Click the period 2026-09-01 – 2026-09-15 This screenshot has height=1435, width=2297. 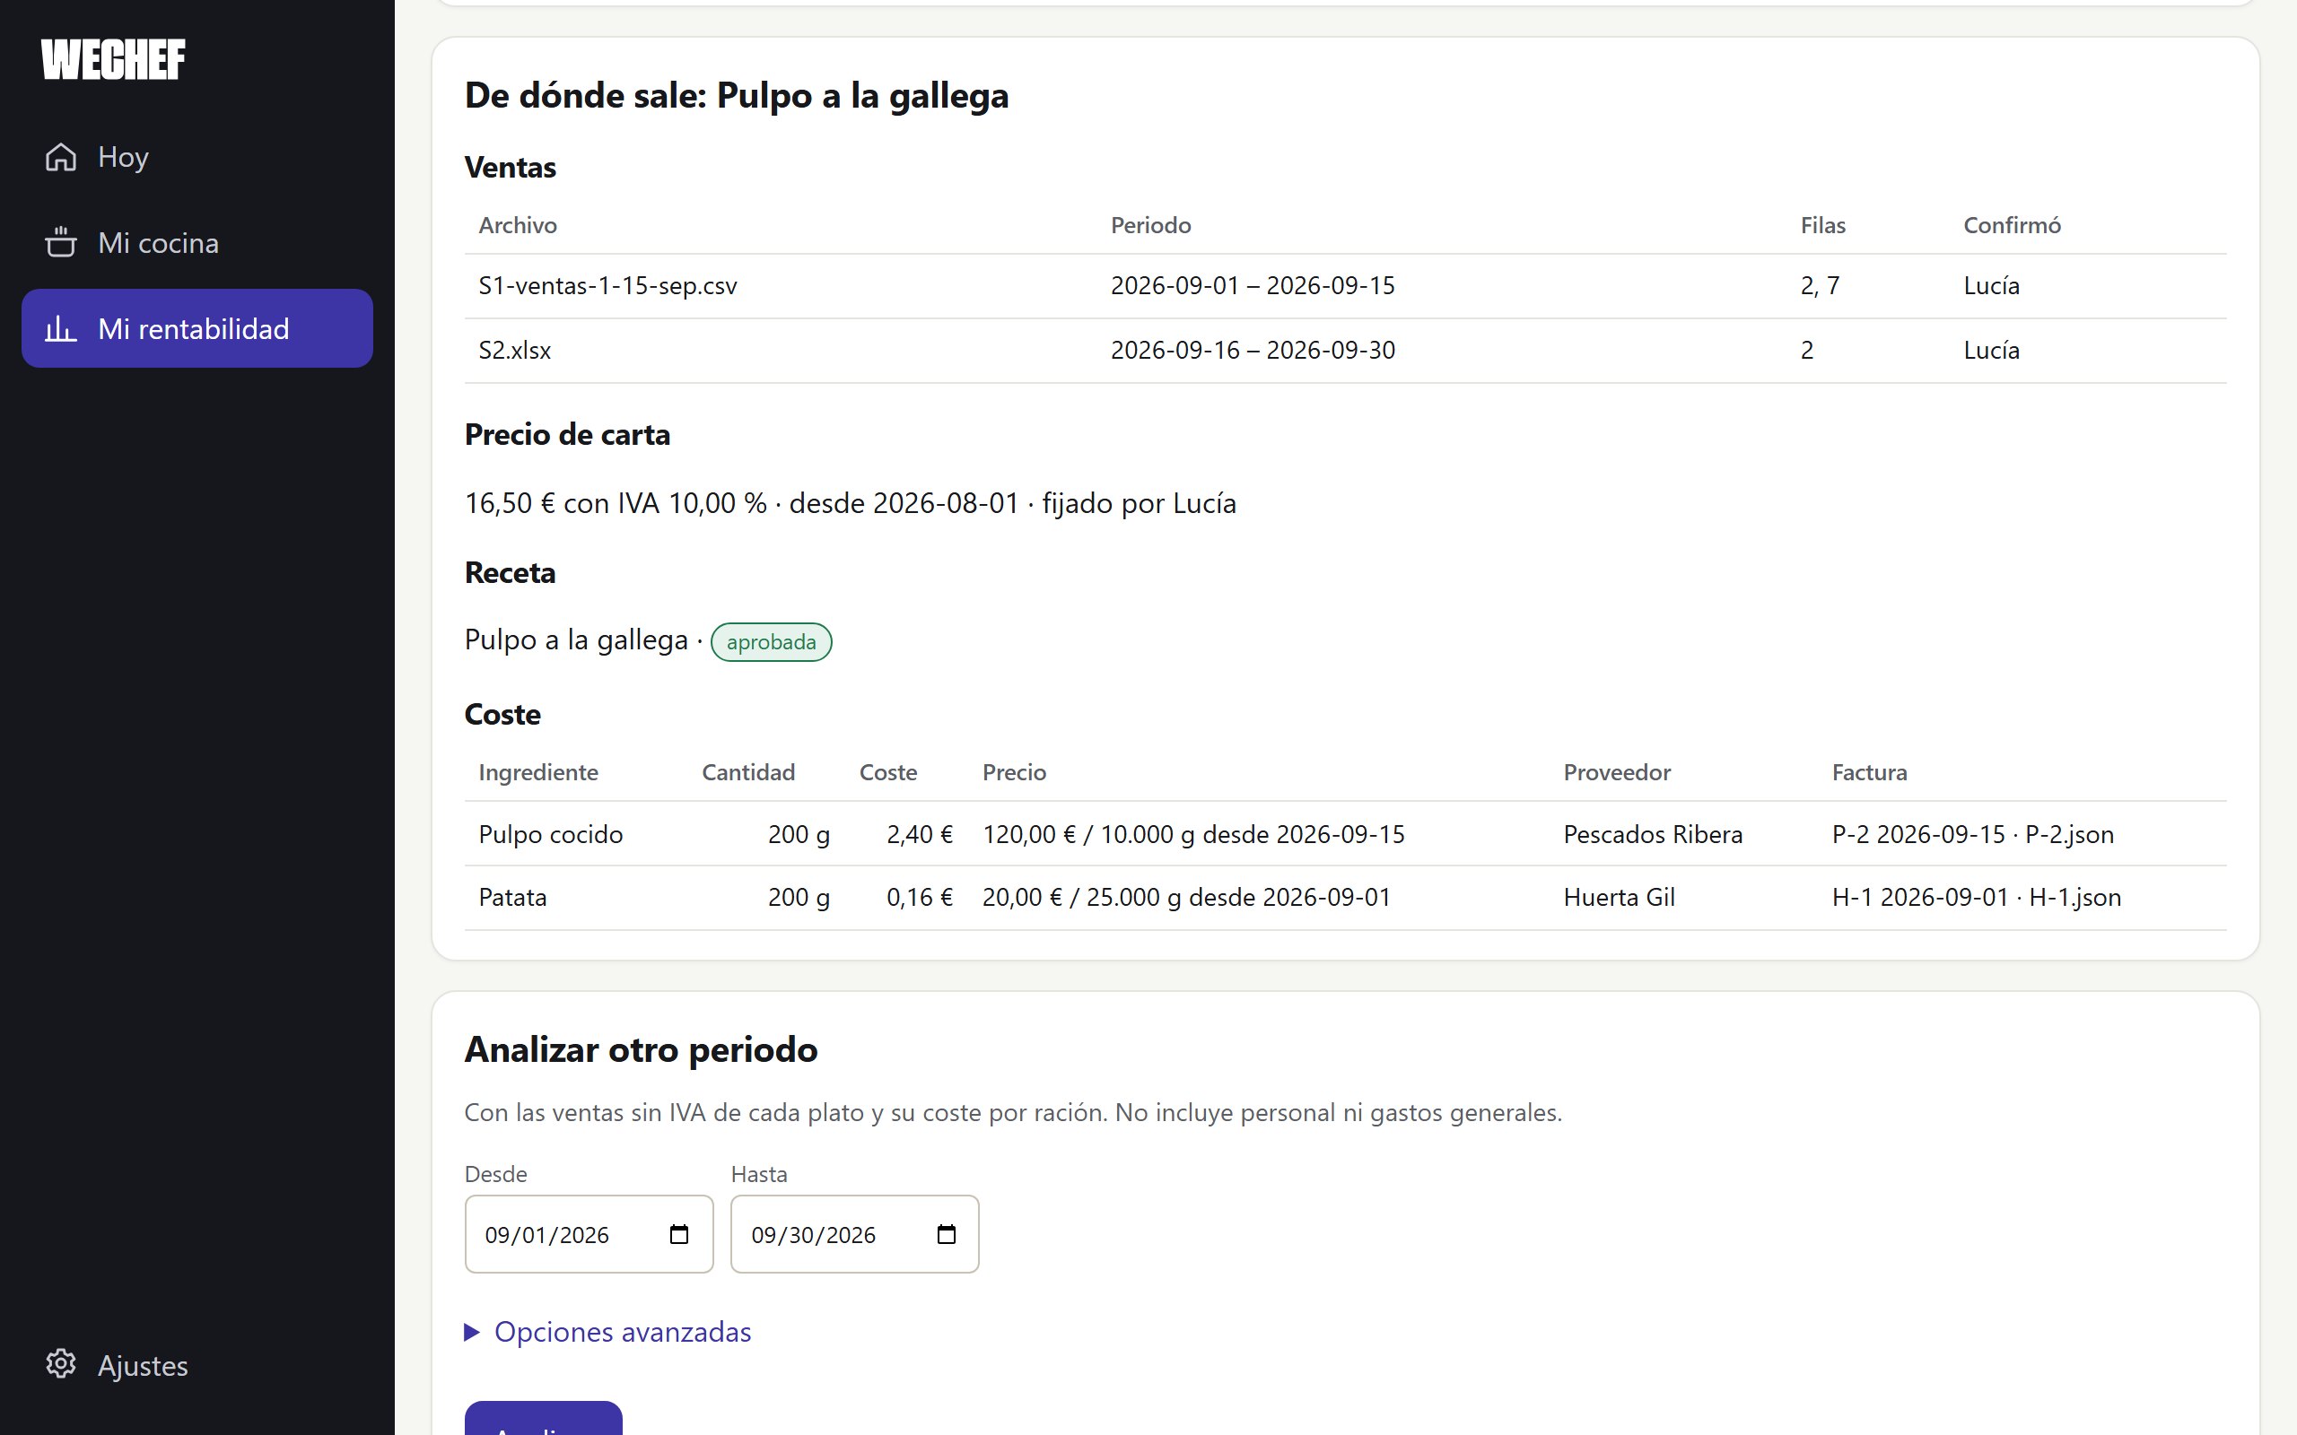coord(1253,286)
